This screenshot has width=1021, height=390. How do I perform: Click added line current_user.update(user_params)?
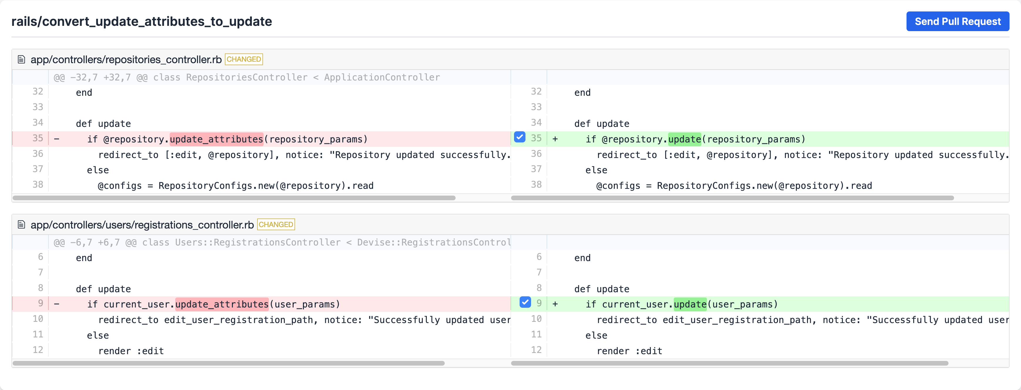point(778,304)
